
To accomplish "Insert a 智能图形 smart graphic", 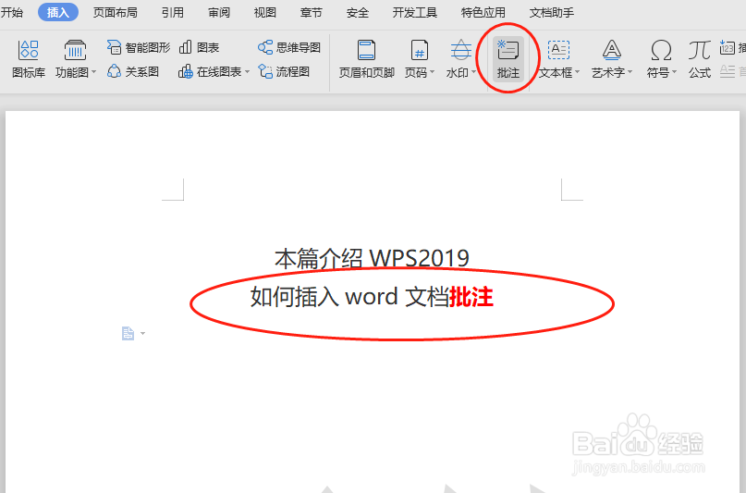I will tap(139, 47).
